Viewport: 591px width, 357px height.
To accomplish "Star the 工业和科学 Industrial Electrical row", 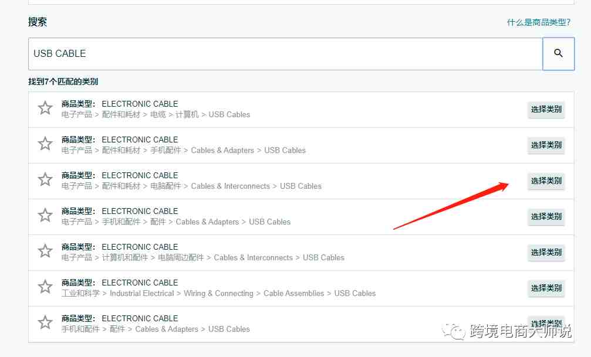I will click(x=45, y=287).
